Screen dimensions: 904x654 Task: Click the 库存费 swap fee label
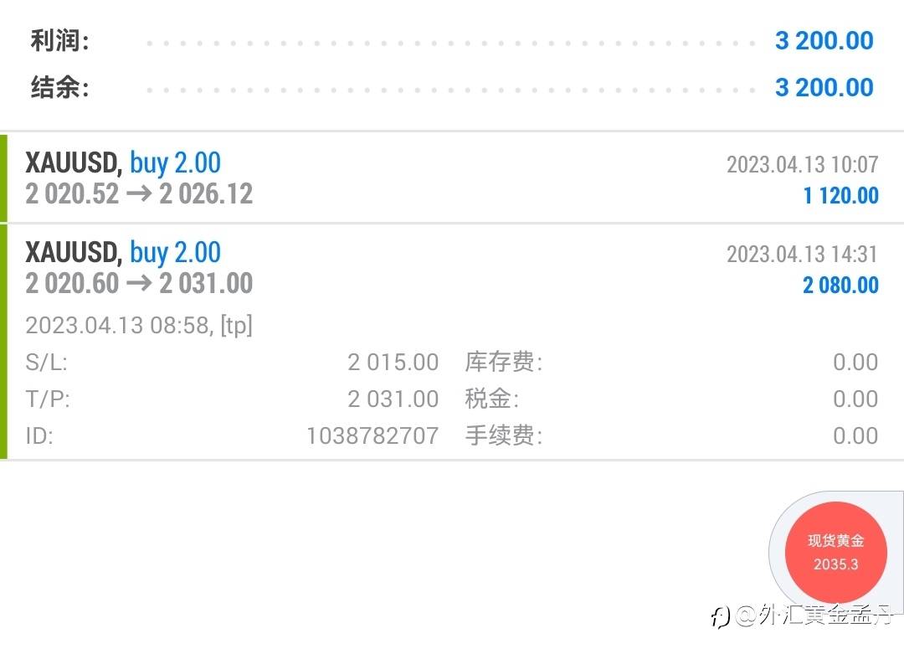[503, 363]
